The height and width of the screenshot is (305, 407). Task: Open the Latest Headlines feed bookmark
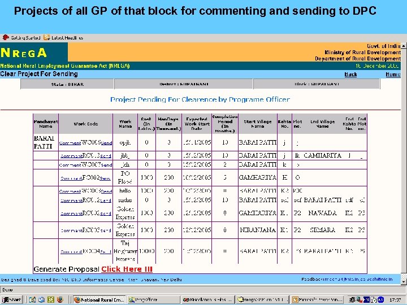[x=63, y=38]
